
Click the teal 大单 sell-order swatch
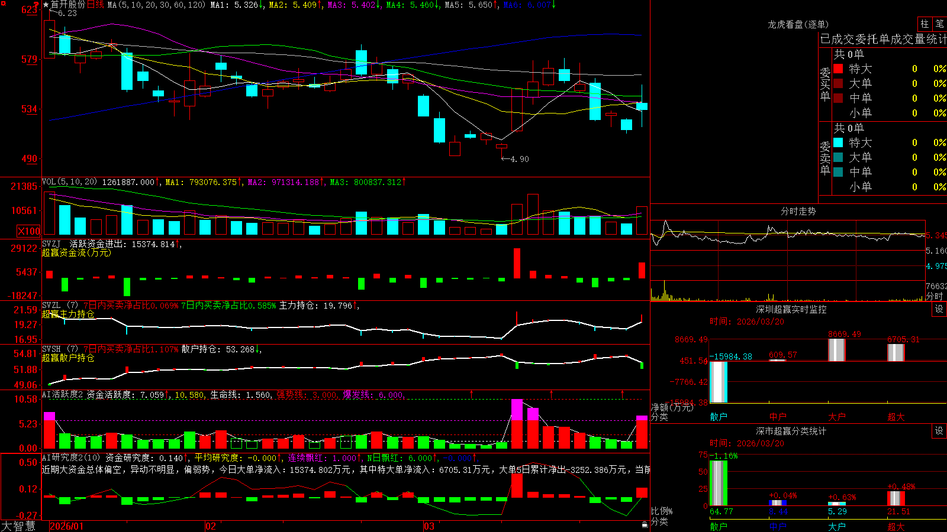838,157
